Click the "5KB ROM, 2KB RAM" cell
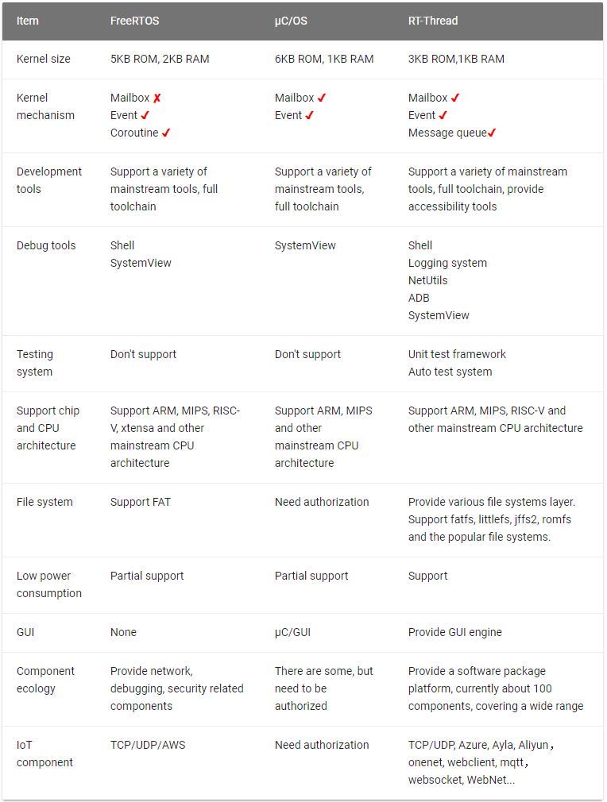Image resolution: width=607 pixels, height=802 pixels. [x=160, y=59]
